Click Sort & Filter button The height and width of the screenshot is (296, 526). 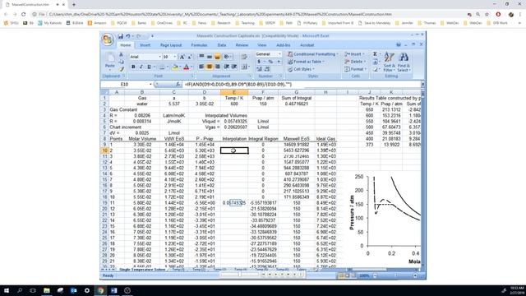(x=389, y=62)
